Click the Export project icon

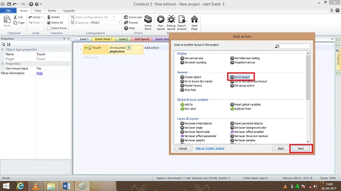click(182, 19)
